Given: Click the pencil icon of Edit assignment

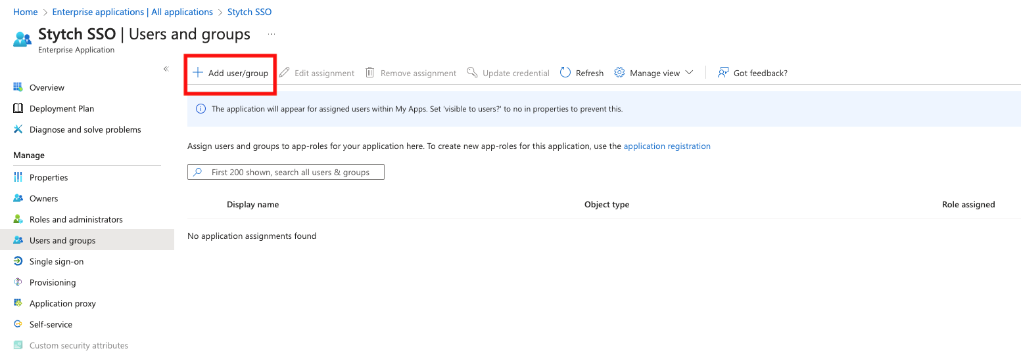Looking at the screenshot, I should [x=284, y=73].
